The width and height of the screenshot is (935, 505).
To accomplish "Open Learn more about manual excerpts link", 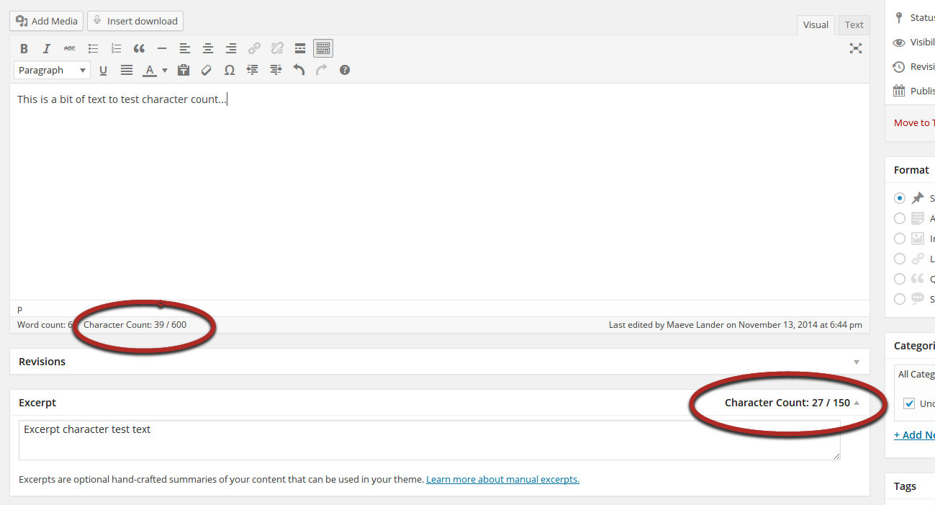I will point(502,479).
